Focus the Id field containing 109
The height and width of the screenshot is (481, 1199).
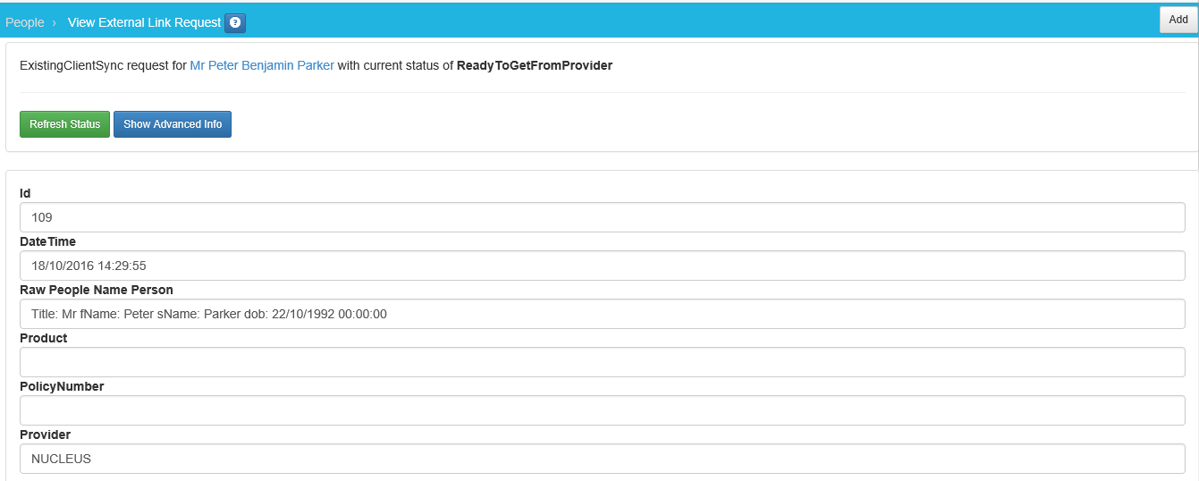point(602,217)
